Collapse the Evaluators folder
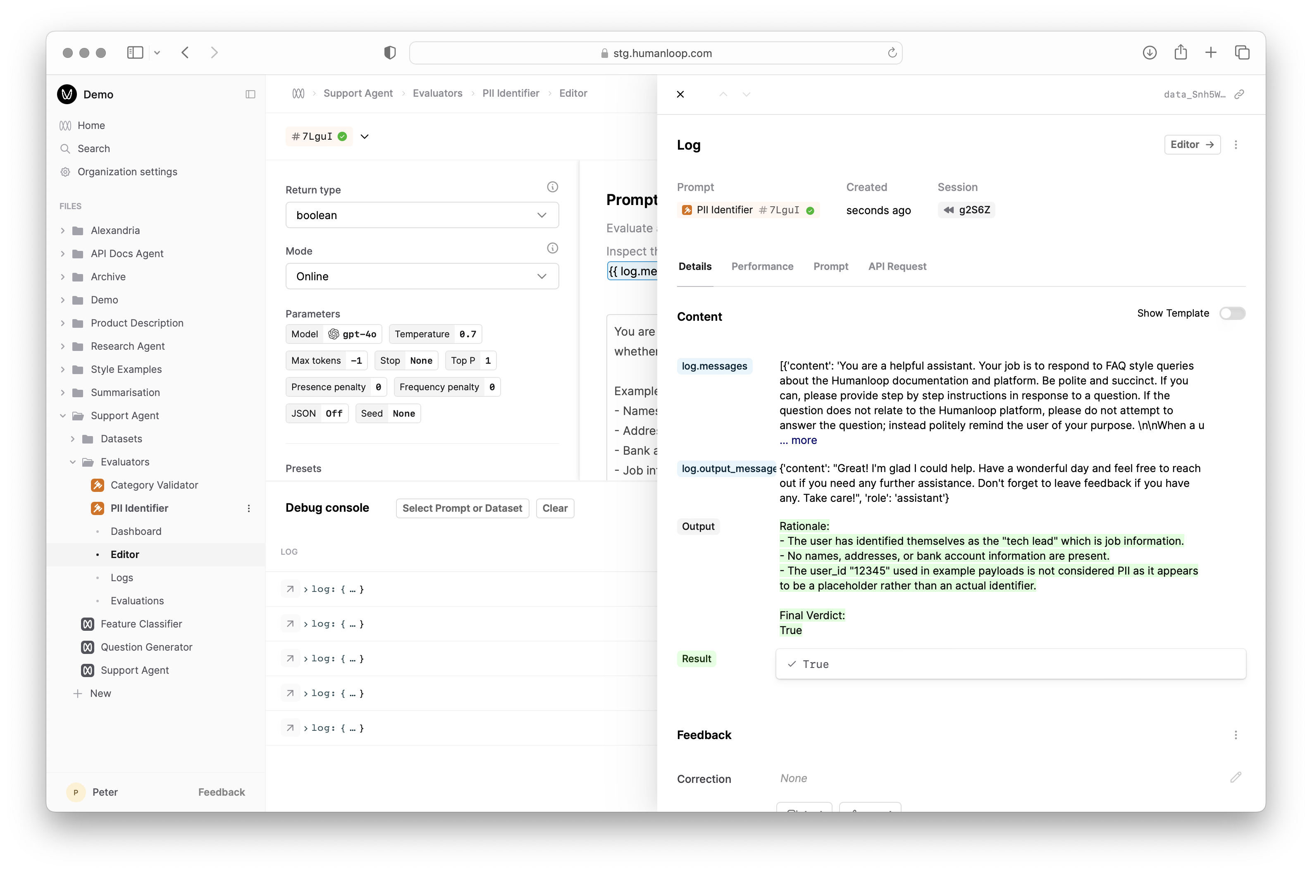This screenshot has width=1312, height=873. [72, 462]
